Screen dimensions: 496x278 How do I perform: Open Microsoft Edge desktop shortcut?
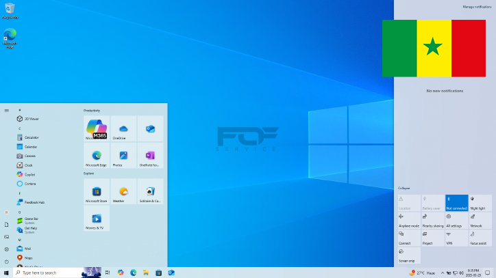coord(10,38)
